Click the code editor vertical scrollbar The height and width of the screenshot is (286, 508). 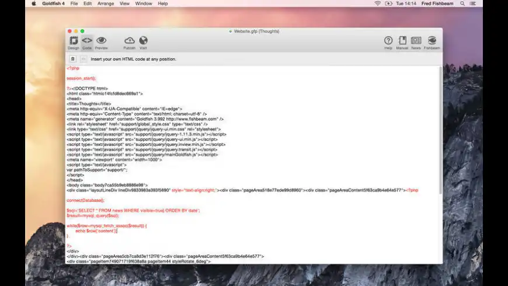tap(440, 130)
